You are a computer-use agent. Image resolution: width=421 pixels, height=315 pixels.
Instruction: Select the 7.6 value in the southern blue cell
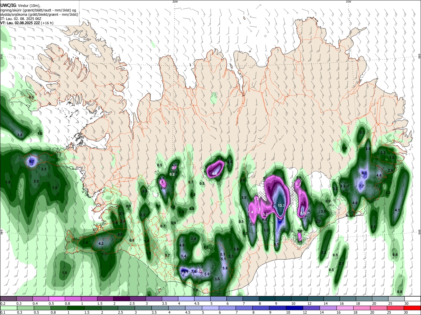194,271
